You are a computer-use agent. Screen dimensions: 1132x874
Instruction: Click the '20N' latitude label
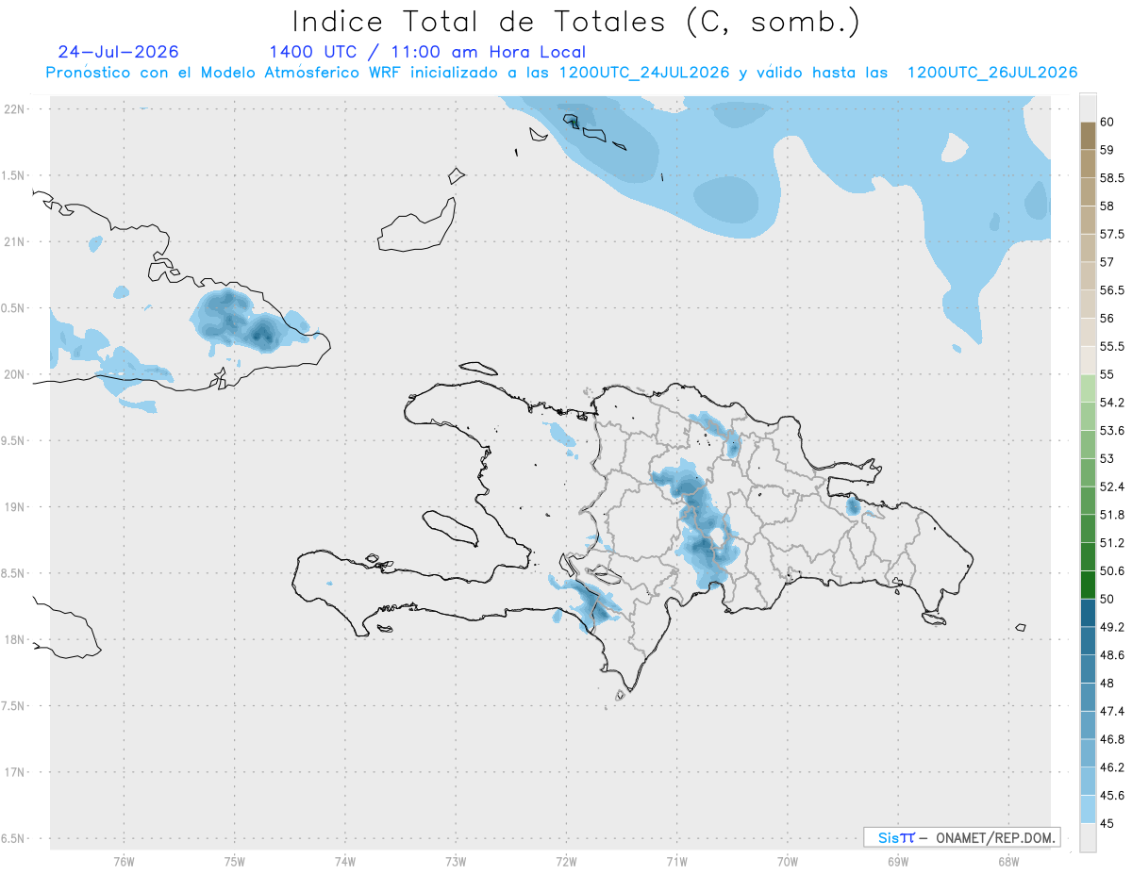(15, 374)
